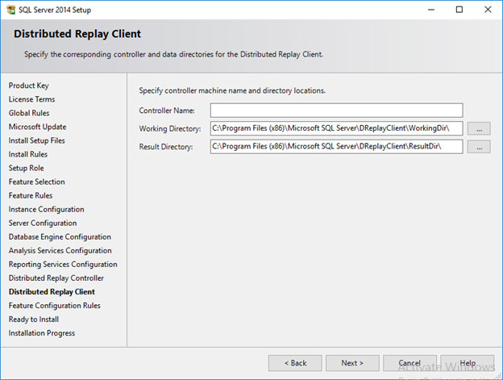Focus the Controller Name input field

click(x=336, y=111)
